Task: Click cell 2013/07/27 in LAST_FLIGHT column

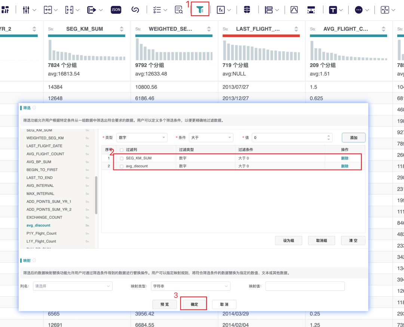Action: (x=236, y=87)
